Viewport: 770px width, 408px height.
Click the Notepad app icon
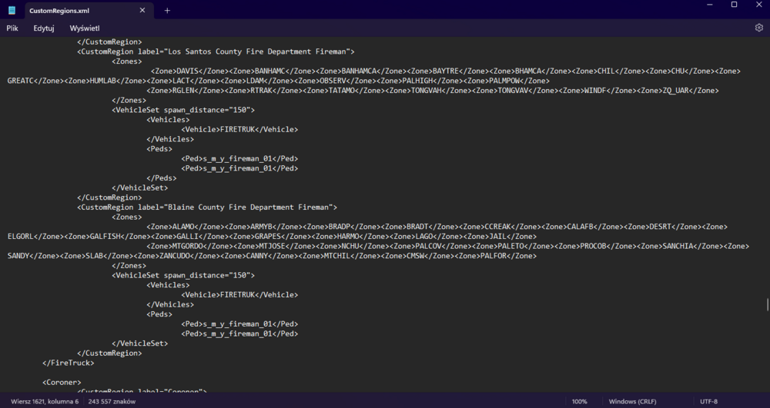(12, 10)
